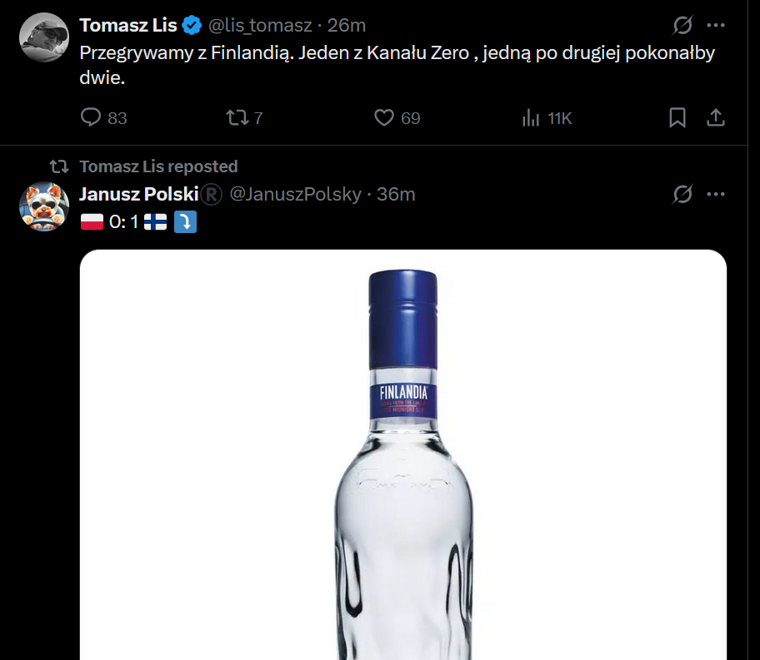Click the Janusz Polski display name
The width and height of the screenshot is (760, 660).
[138, 195]
